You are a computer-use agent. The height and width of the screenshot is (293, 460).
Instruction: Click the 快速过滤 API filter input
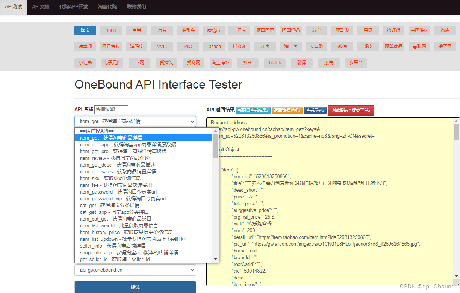click(x=111, y=110)
